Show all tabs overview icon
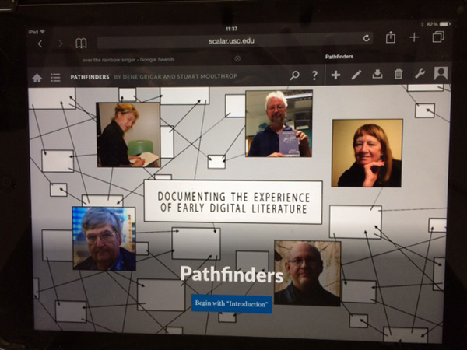This screenshot has width=467, height=350. [438, 37]
